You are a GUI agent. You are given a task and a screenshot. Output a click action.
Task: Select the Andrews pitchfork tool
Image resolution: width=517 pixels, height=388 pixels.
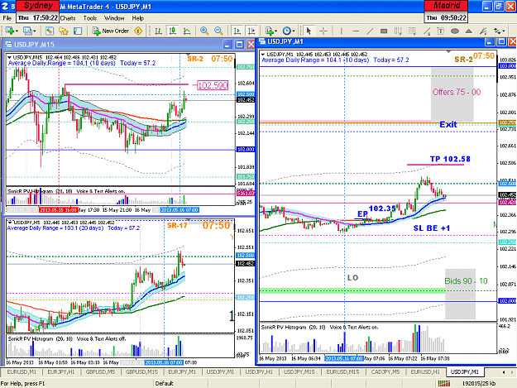pyautogui.click(x=483, y=31)
